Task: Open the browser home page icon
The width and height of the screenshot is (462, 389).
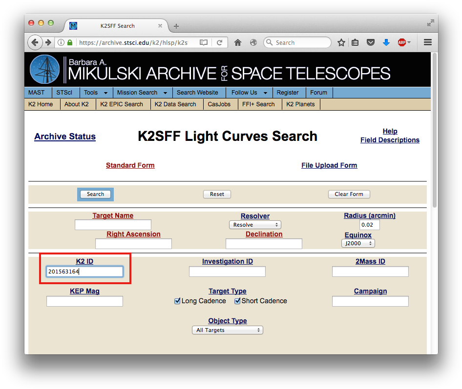Action: click(238, 42)
